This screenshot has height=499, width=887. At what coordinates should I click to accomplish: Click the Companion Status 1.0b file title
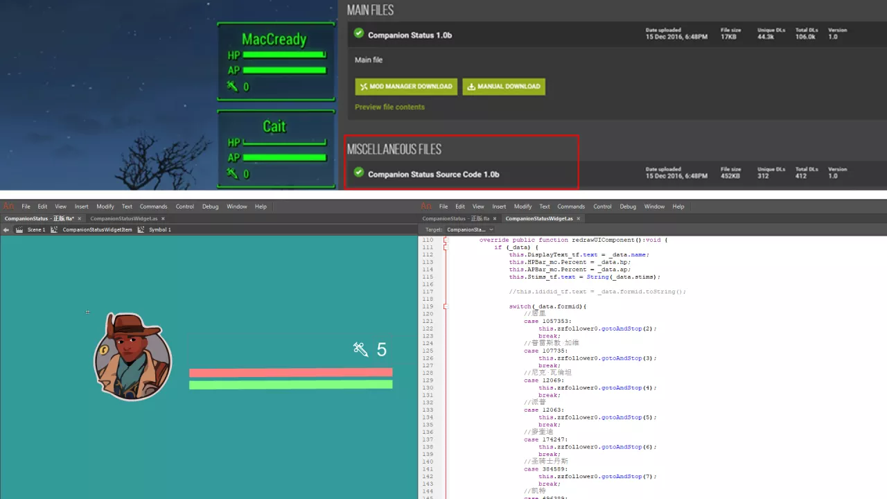(x=410, y=35)
